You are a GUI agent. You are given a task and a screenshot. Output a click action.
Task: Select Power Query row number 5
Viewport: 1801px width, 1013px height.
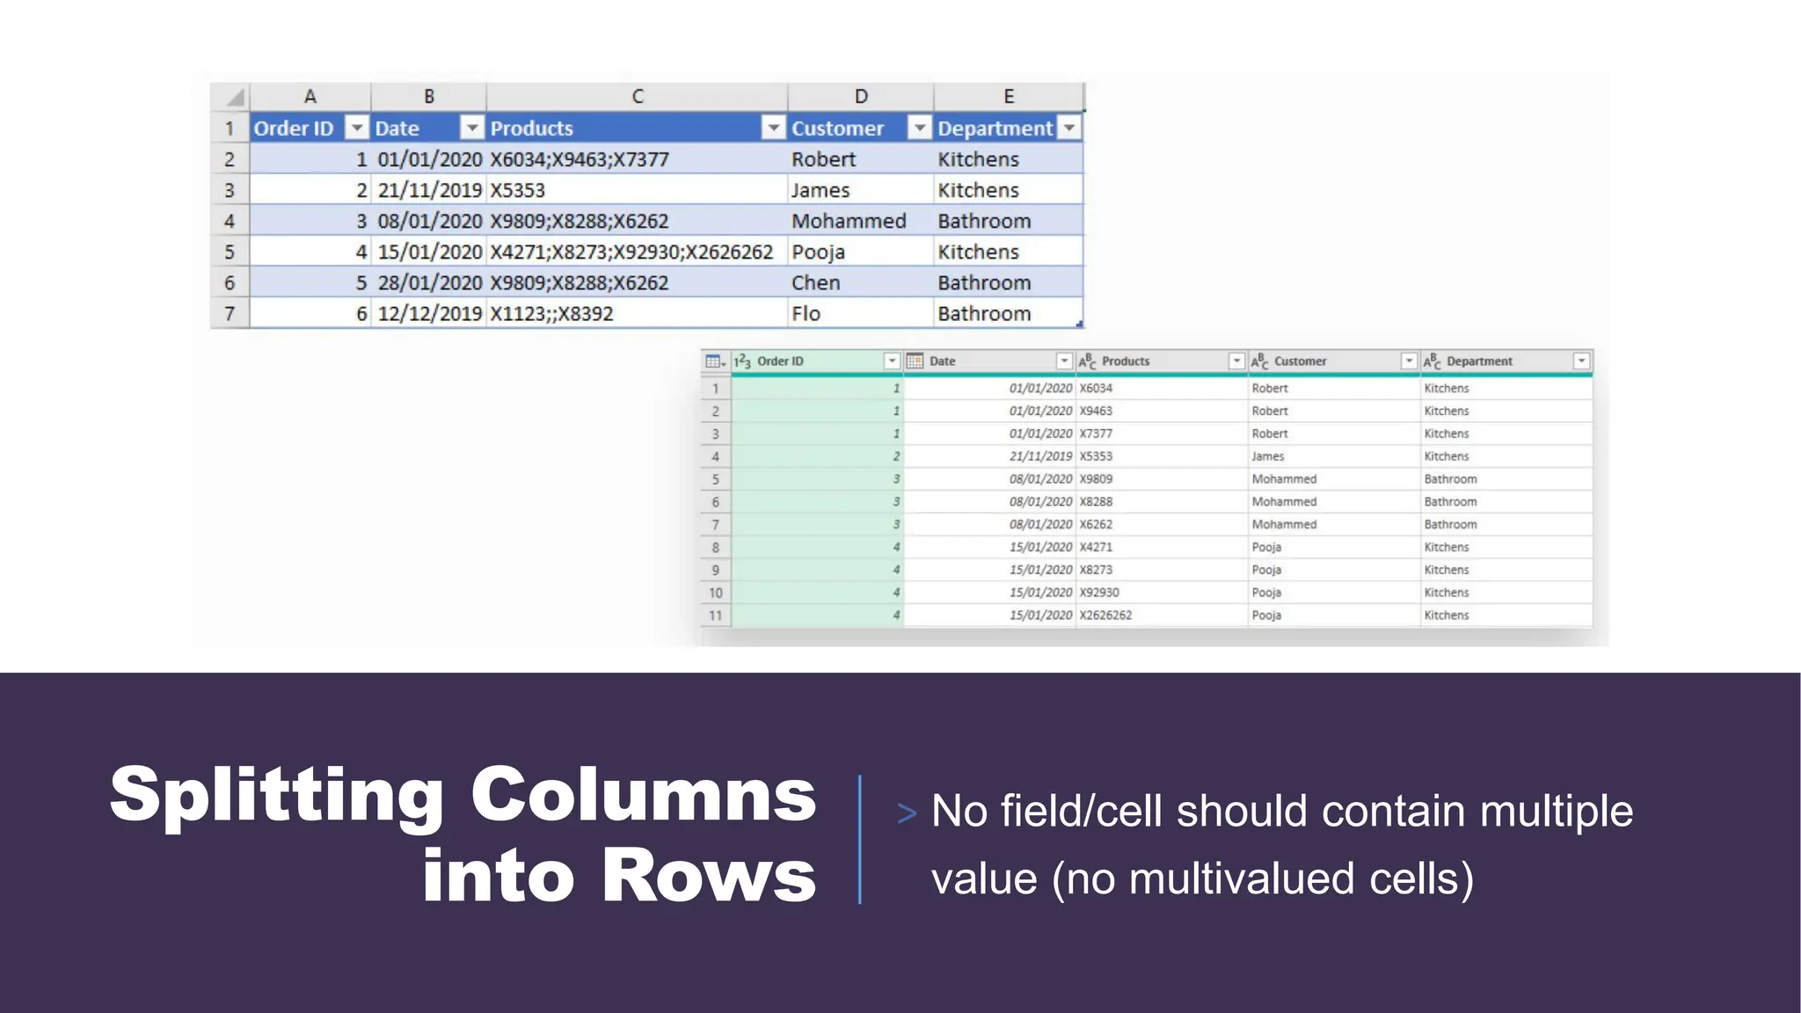click(716, 479)
